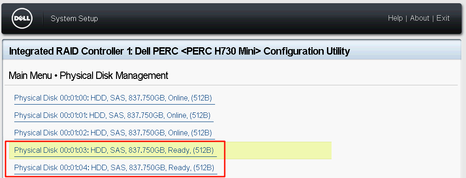Click the System Setup header label

click(x=74, y=19)
